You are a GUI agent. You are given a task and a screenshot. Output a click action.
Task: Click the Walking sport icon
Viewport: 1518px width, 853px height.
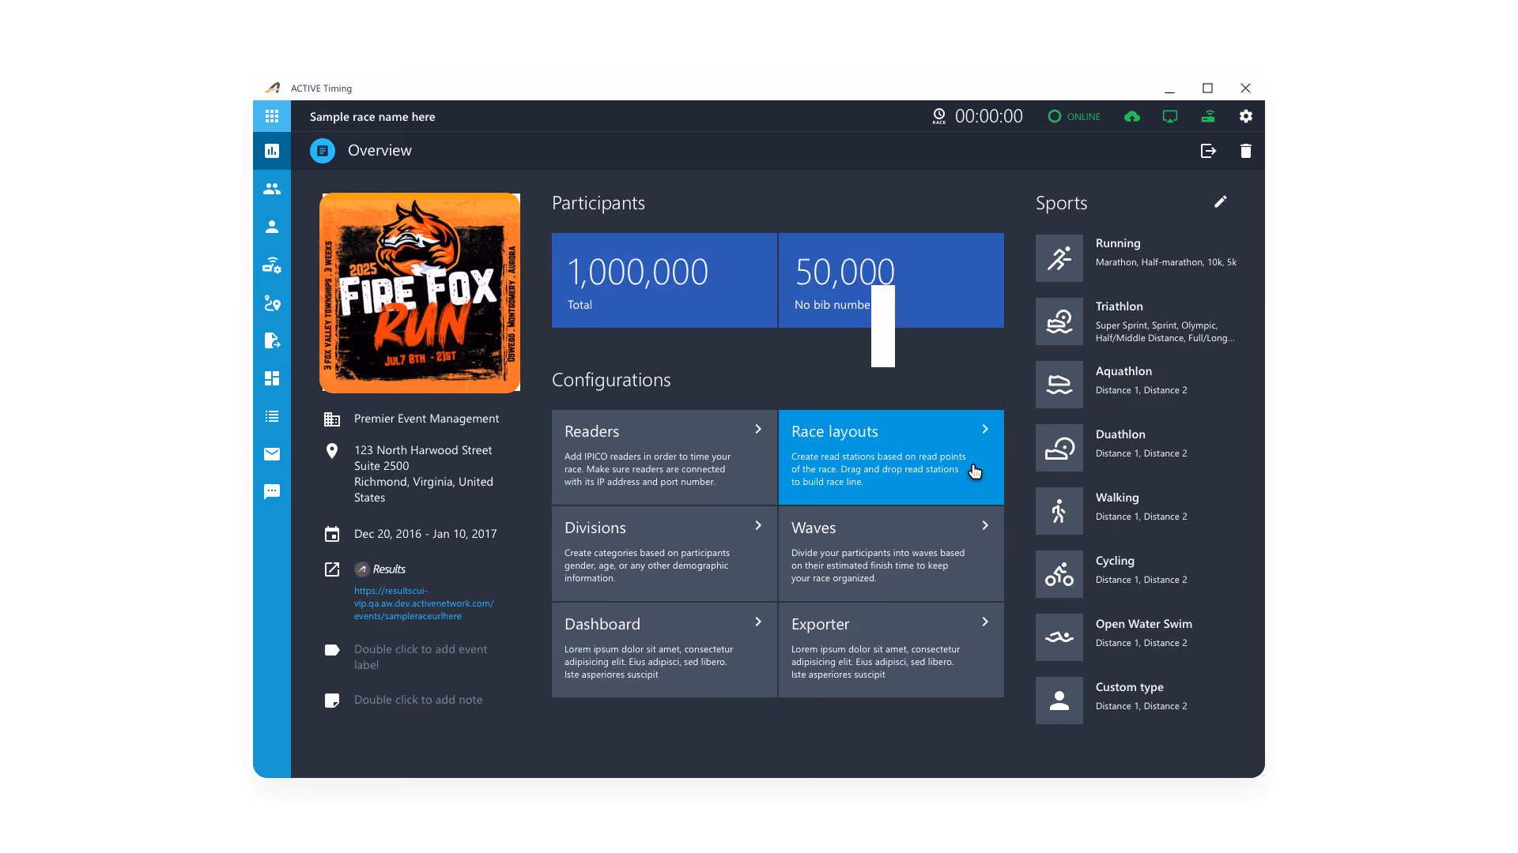1059,511
